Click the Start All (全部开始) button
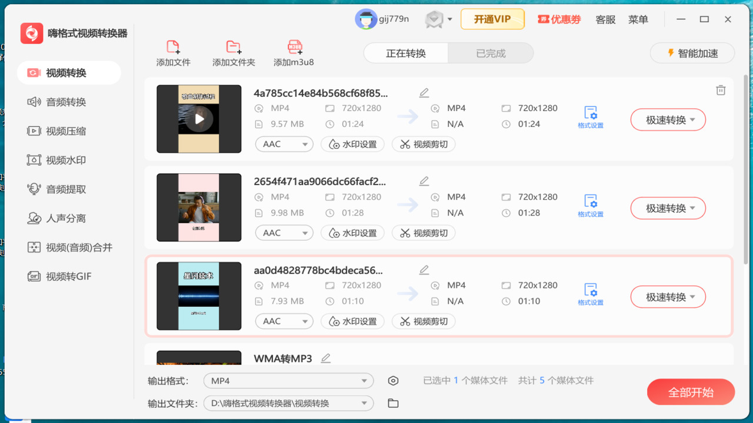The width and height of the screenshot is (753, 423). click(x=691, y=392)
